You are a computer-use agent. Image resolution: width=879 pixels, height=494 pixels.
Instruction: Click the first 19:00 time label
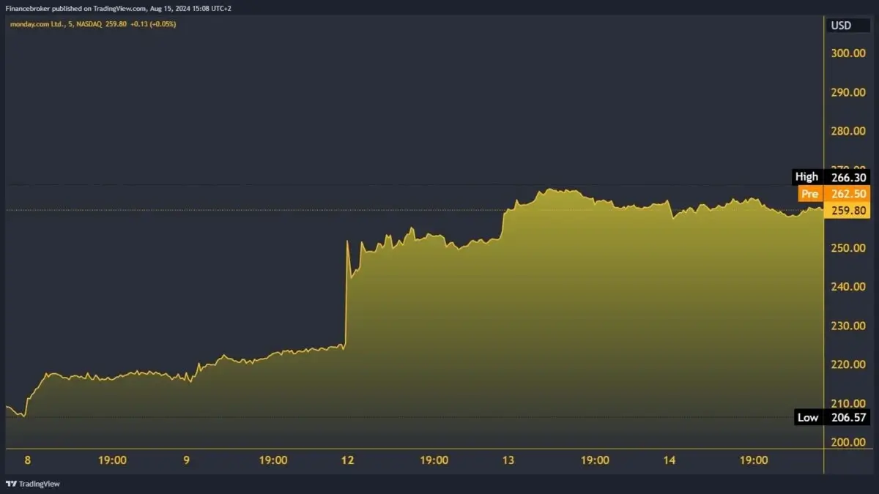pyautogui.click(x=112, y=461)
